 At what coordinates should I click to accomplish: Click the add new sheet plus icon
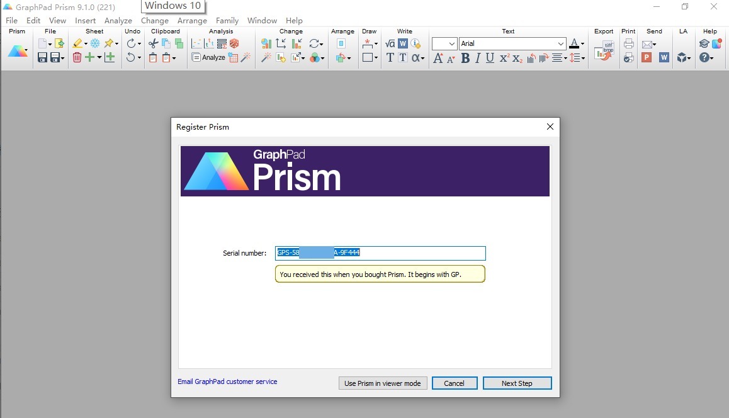coord(89,57)
